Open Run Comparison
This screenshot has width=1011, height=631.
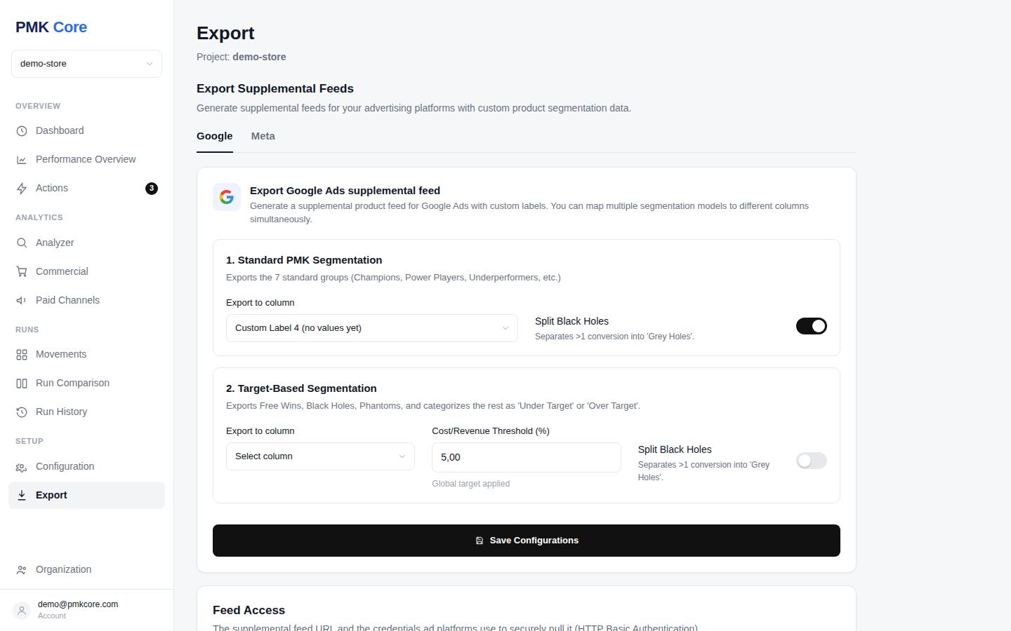tap(86, 384)
